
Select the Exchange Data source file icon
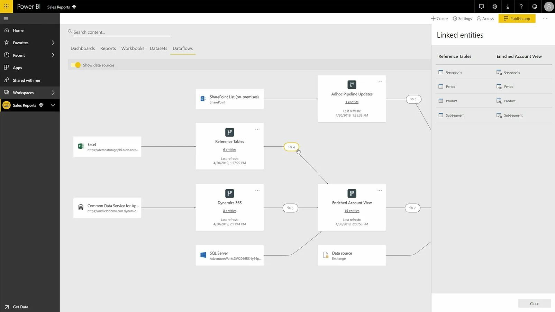coord(326,255)
